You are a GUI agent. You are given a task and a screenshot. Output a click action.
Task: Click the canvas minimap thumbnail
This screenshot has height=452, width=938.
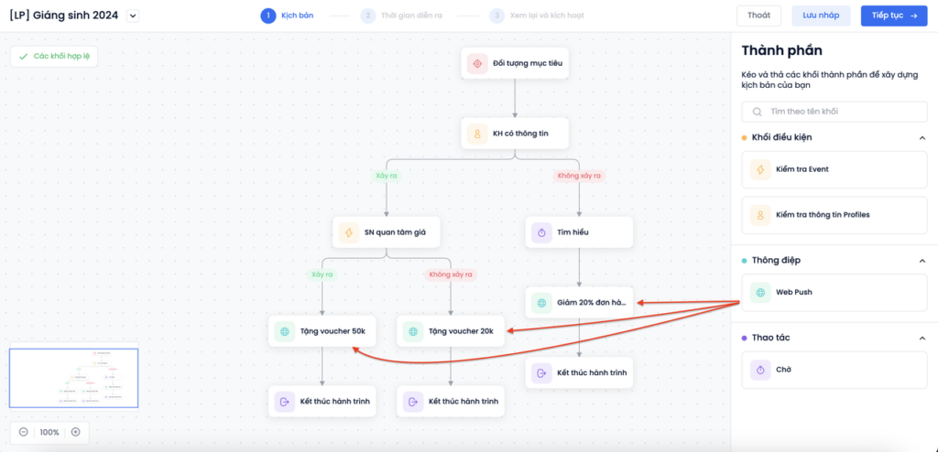[73, 379]
